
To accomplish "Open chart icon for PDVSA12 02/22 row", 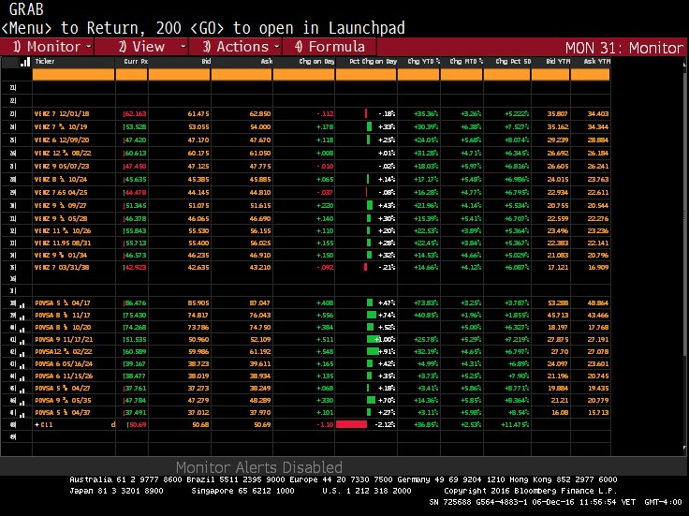I will coord(22,353).
